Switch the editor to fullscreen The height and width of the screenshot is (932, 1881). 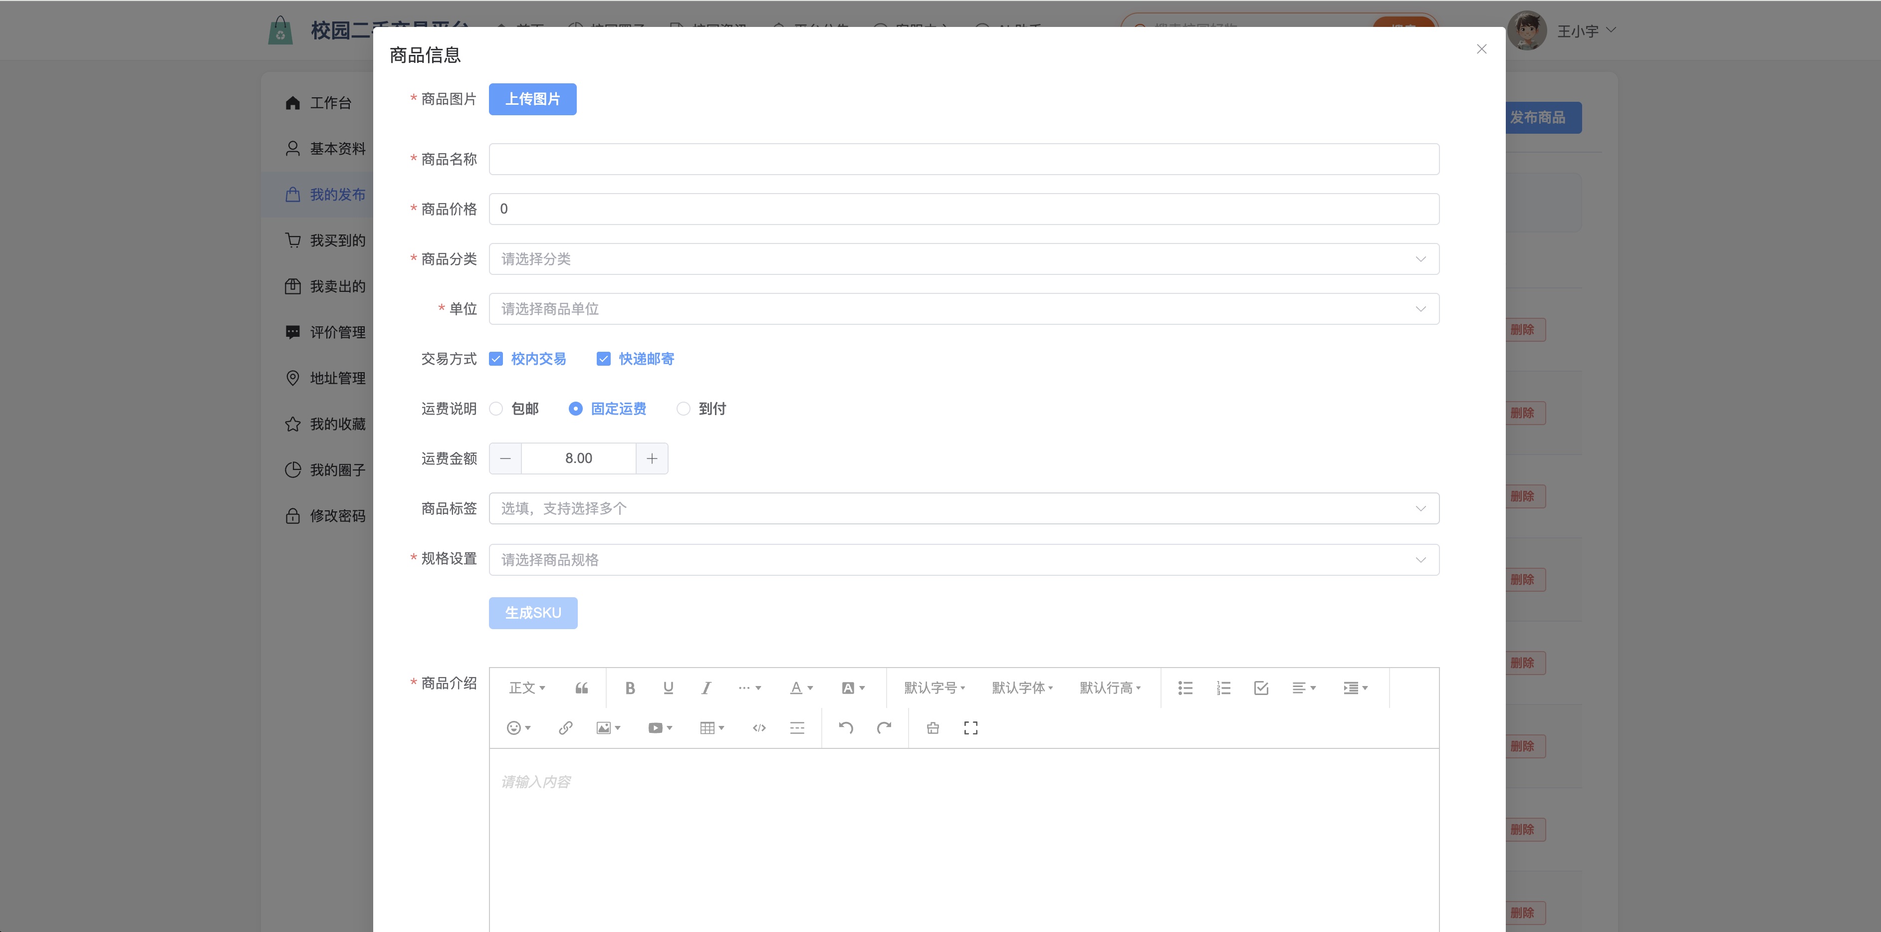point(971,728)
